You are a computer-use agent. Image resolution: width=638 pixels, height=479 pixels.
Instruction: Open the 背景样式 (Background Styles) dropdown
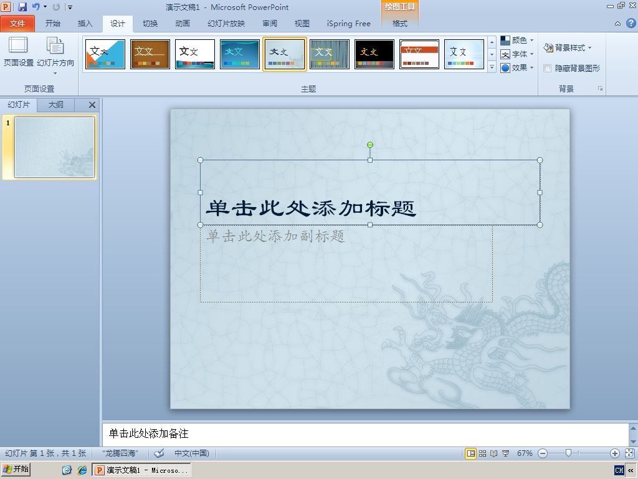point(567,47)
